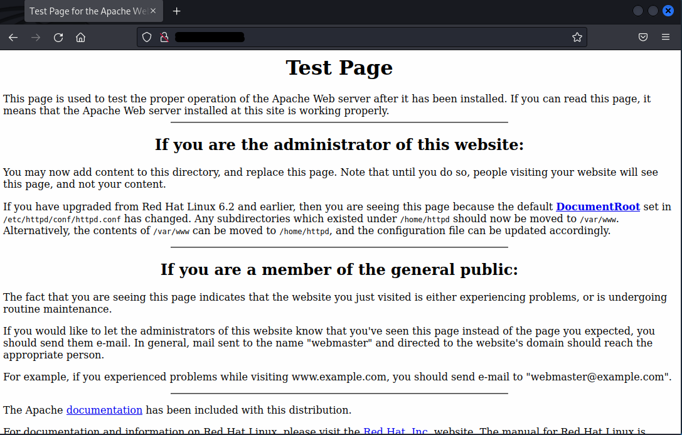Screen dimensions: 682x435
Task: Open the browser home page
Action: tap(80, 38)
